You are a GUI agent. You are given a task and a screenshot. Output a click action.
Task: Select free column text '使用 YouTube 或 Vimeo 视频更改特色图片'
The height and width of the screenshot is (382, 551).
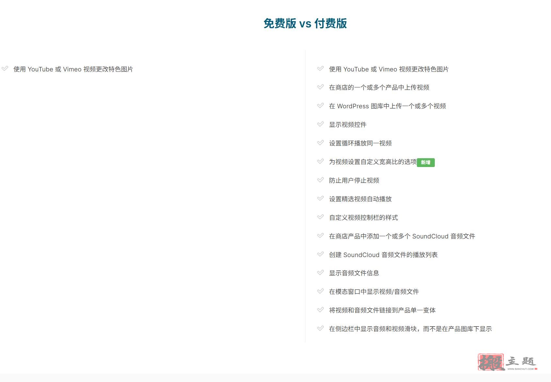73,69
